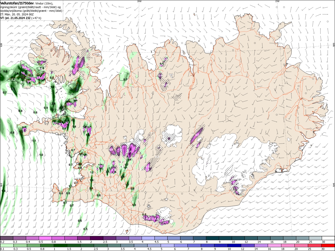Select the "Vindur (10m)" header text
This screenshot has width=335, height=251.
pos(44,3)
